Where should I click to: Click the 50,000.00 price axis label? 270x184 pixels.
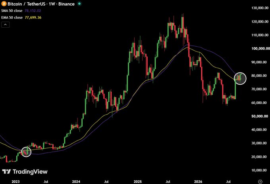(x=260, y=116)
